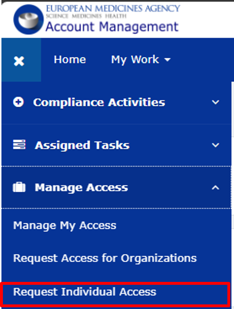Select the Assigned Tasks label

(82, 145)
